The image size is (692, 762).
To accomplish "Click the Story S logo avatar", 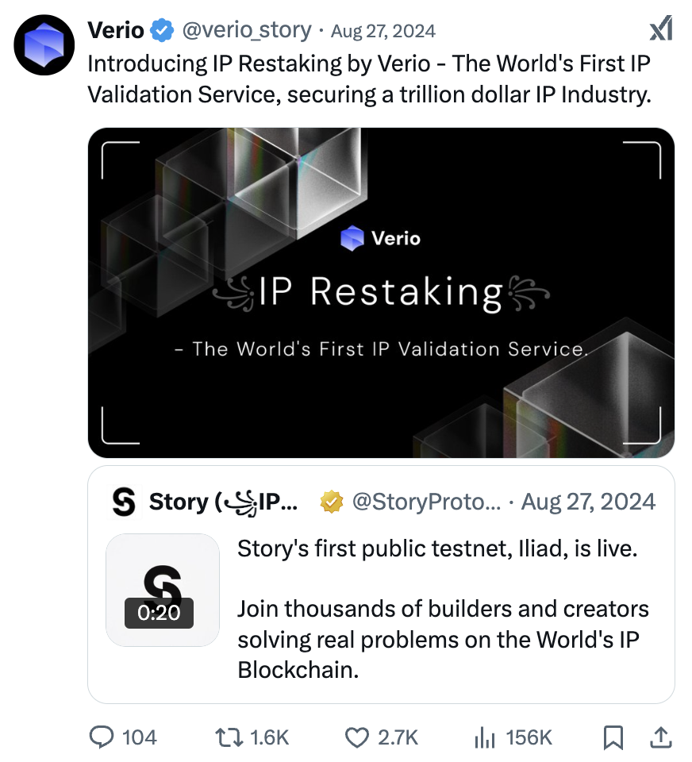I will tap(124, 502).
